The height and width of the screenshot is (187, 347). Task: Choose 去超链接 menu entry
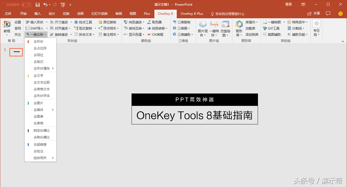pos(40,144)
